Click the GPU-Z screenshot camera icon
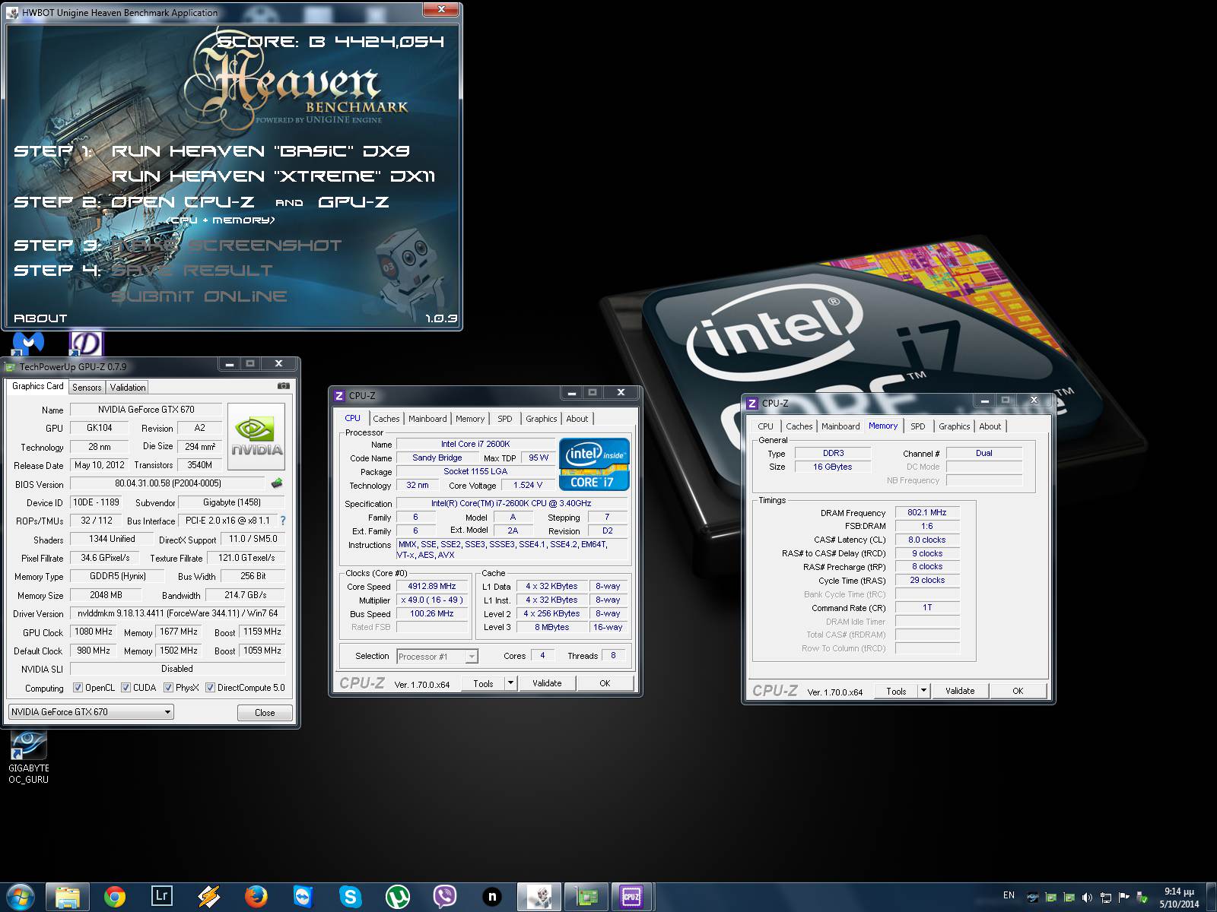Viewport: 1217px width, 912px height. 283,386
